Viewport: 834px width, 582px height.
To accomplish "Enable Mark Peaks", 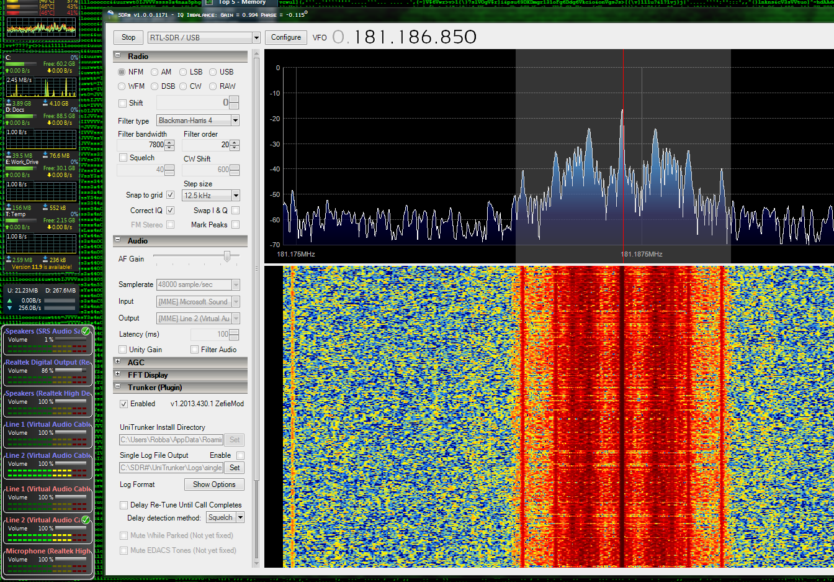I will pos(235,225).
